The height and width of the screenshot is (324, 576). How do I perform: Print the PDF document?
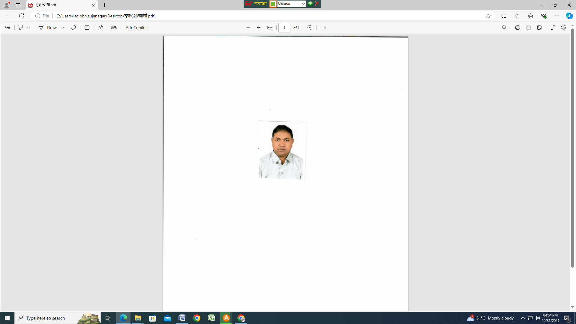pyautogui.click(x=517, y=28)
